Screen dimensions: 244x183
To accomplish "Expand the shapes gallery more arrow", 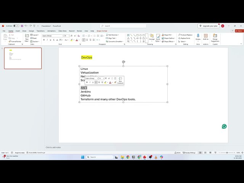I will tap(146, 38).
